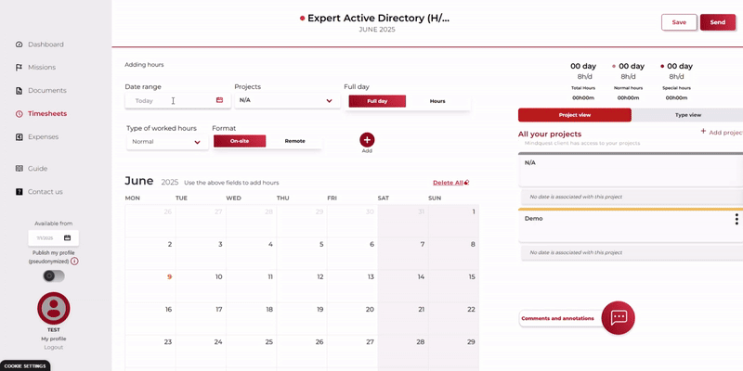Screen dimensions: 743x371
Task: Open the Guide menu item
Action: coord(37,169)
